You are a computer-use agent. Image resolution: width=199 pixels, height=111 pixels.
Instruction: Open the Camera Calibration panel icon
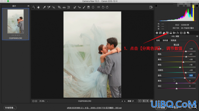click(181, 33)
